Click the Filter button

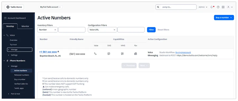151,30
